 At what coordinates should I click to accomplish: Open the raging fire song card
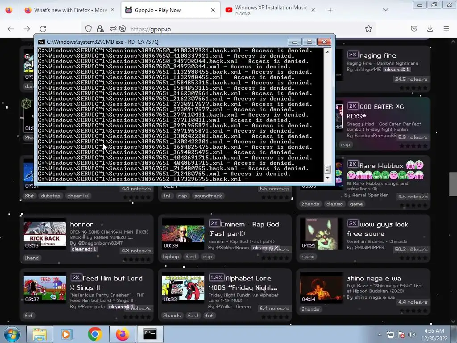click(x=378, y=55)
